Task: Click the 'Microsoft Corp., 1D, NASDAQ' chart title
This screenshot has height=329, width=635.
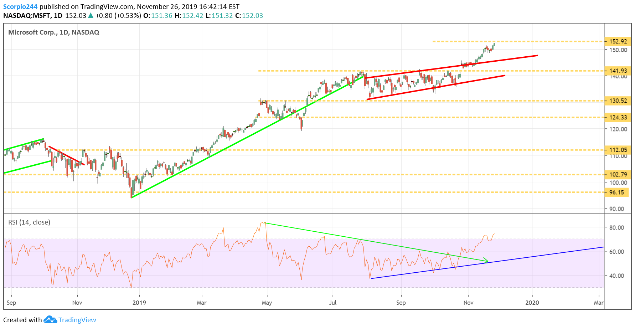Action: point(54,32)
